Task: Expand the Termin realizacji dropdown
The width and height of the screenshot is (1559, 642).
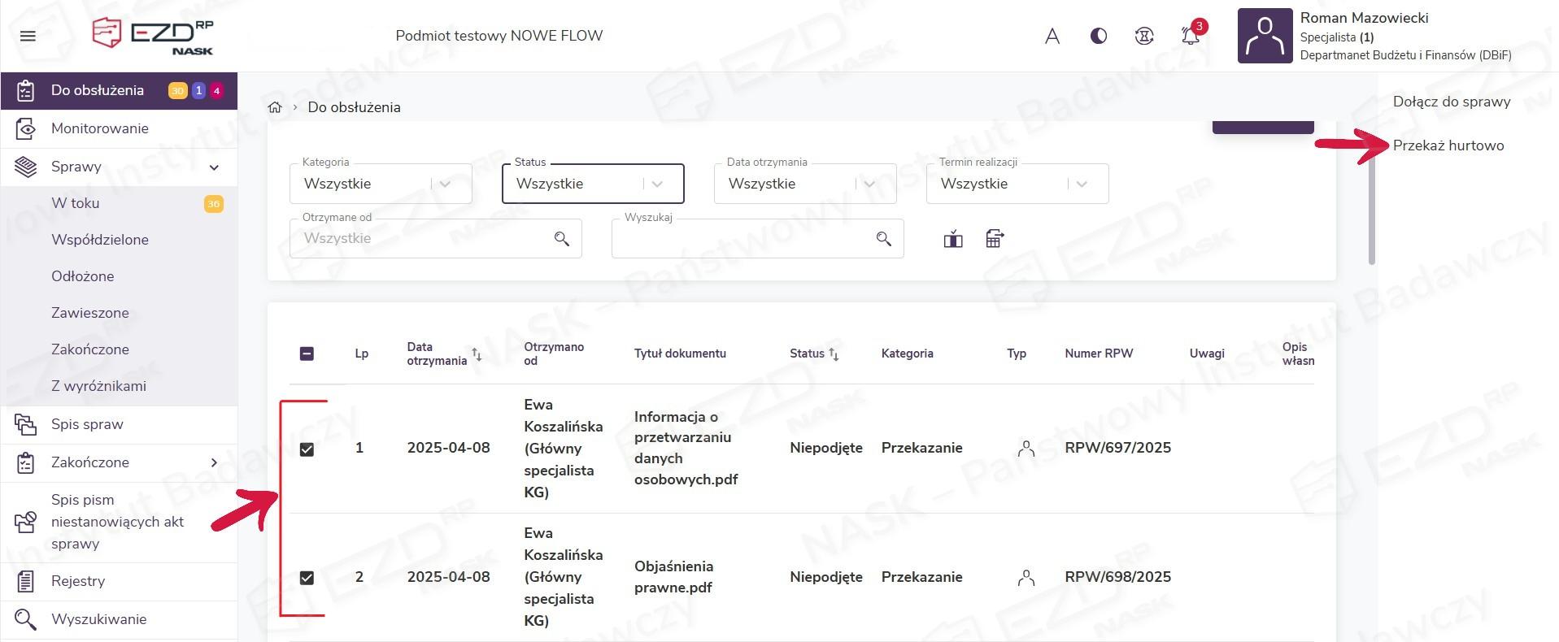Action: pyautogui.click(x=1017, y=184)
